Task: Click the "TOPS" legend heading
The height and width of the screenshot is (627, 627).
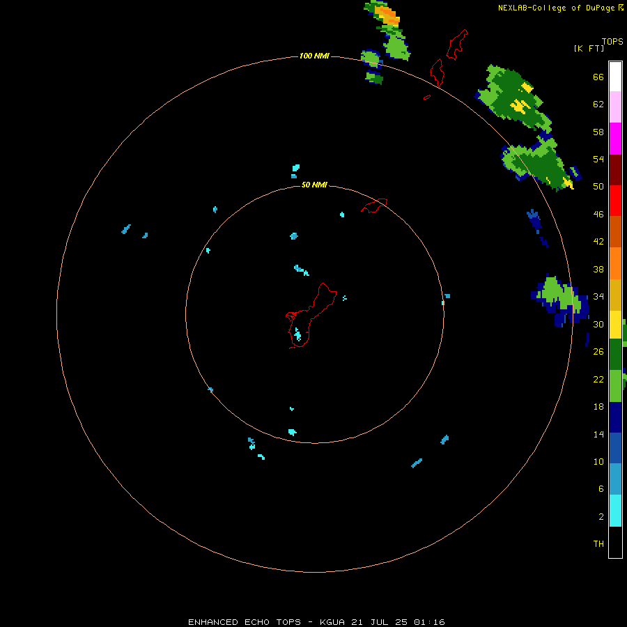Action: point(612,41)
